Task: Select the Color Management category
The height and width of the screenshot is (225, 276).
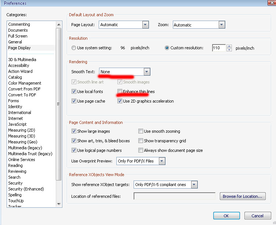Action: pyautogui.click(x=25, y=83)
